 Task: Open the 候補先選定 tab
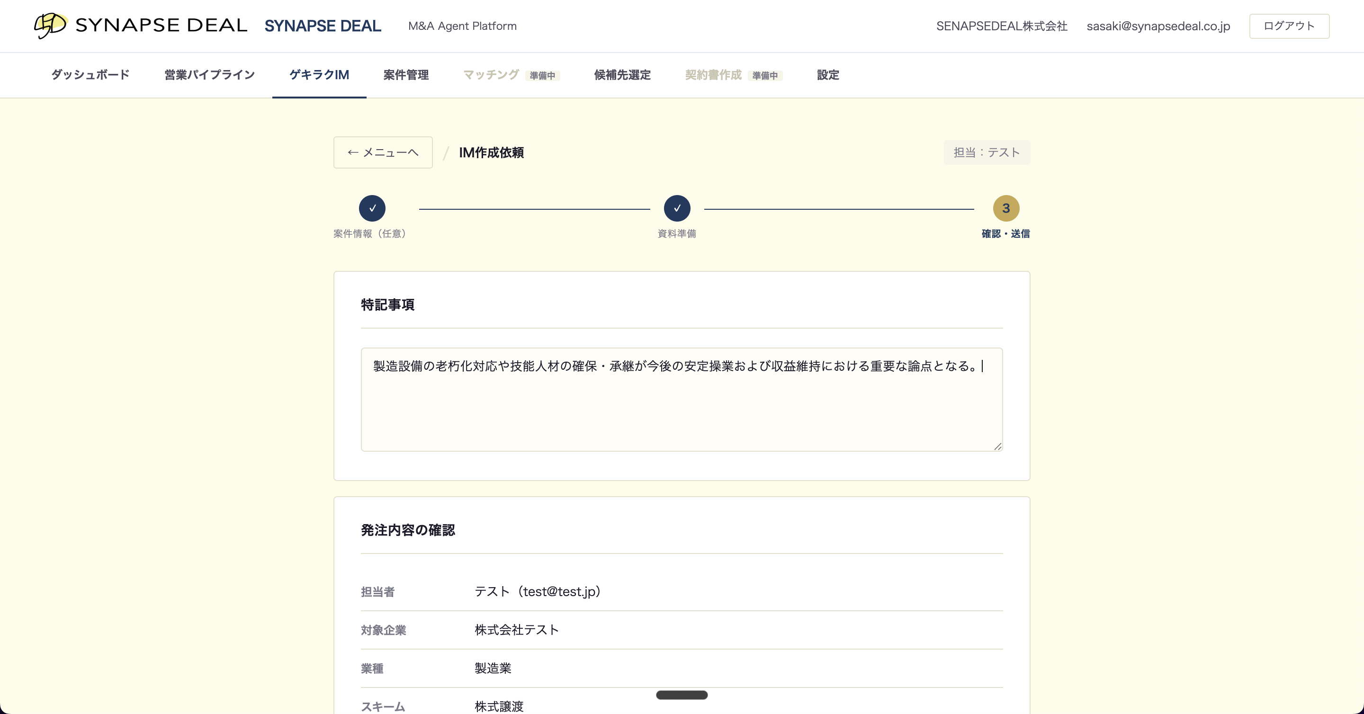[x=622, y=75]
